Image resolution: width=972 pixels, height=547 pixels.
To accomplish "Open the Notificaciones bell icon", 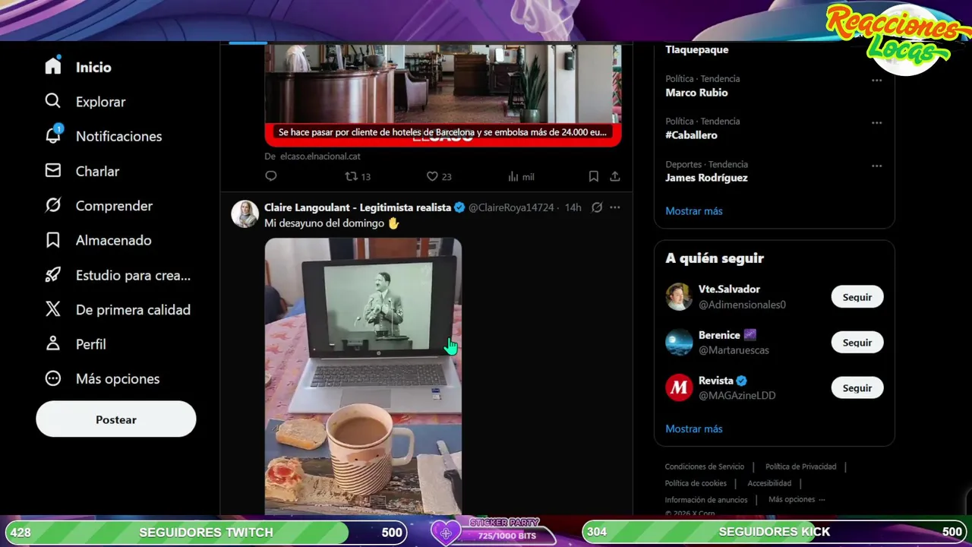I will tap(52, 135).
